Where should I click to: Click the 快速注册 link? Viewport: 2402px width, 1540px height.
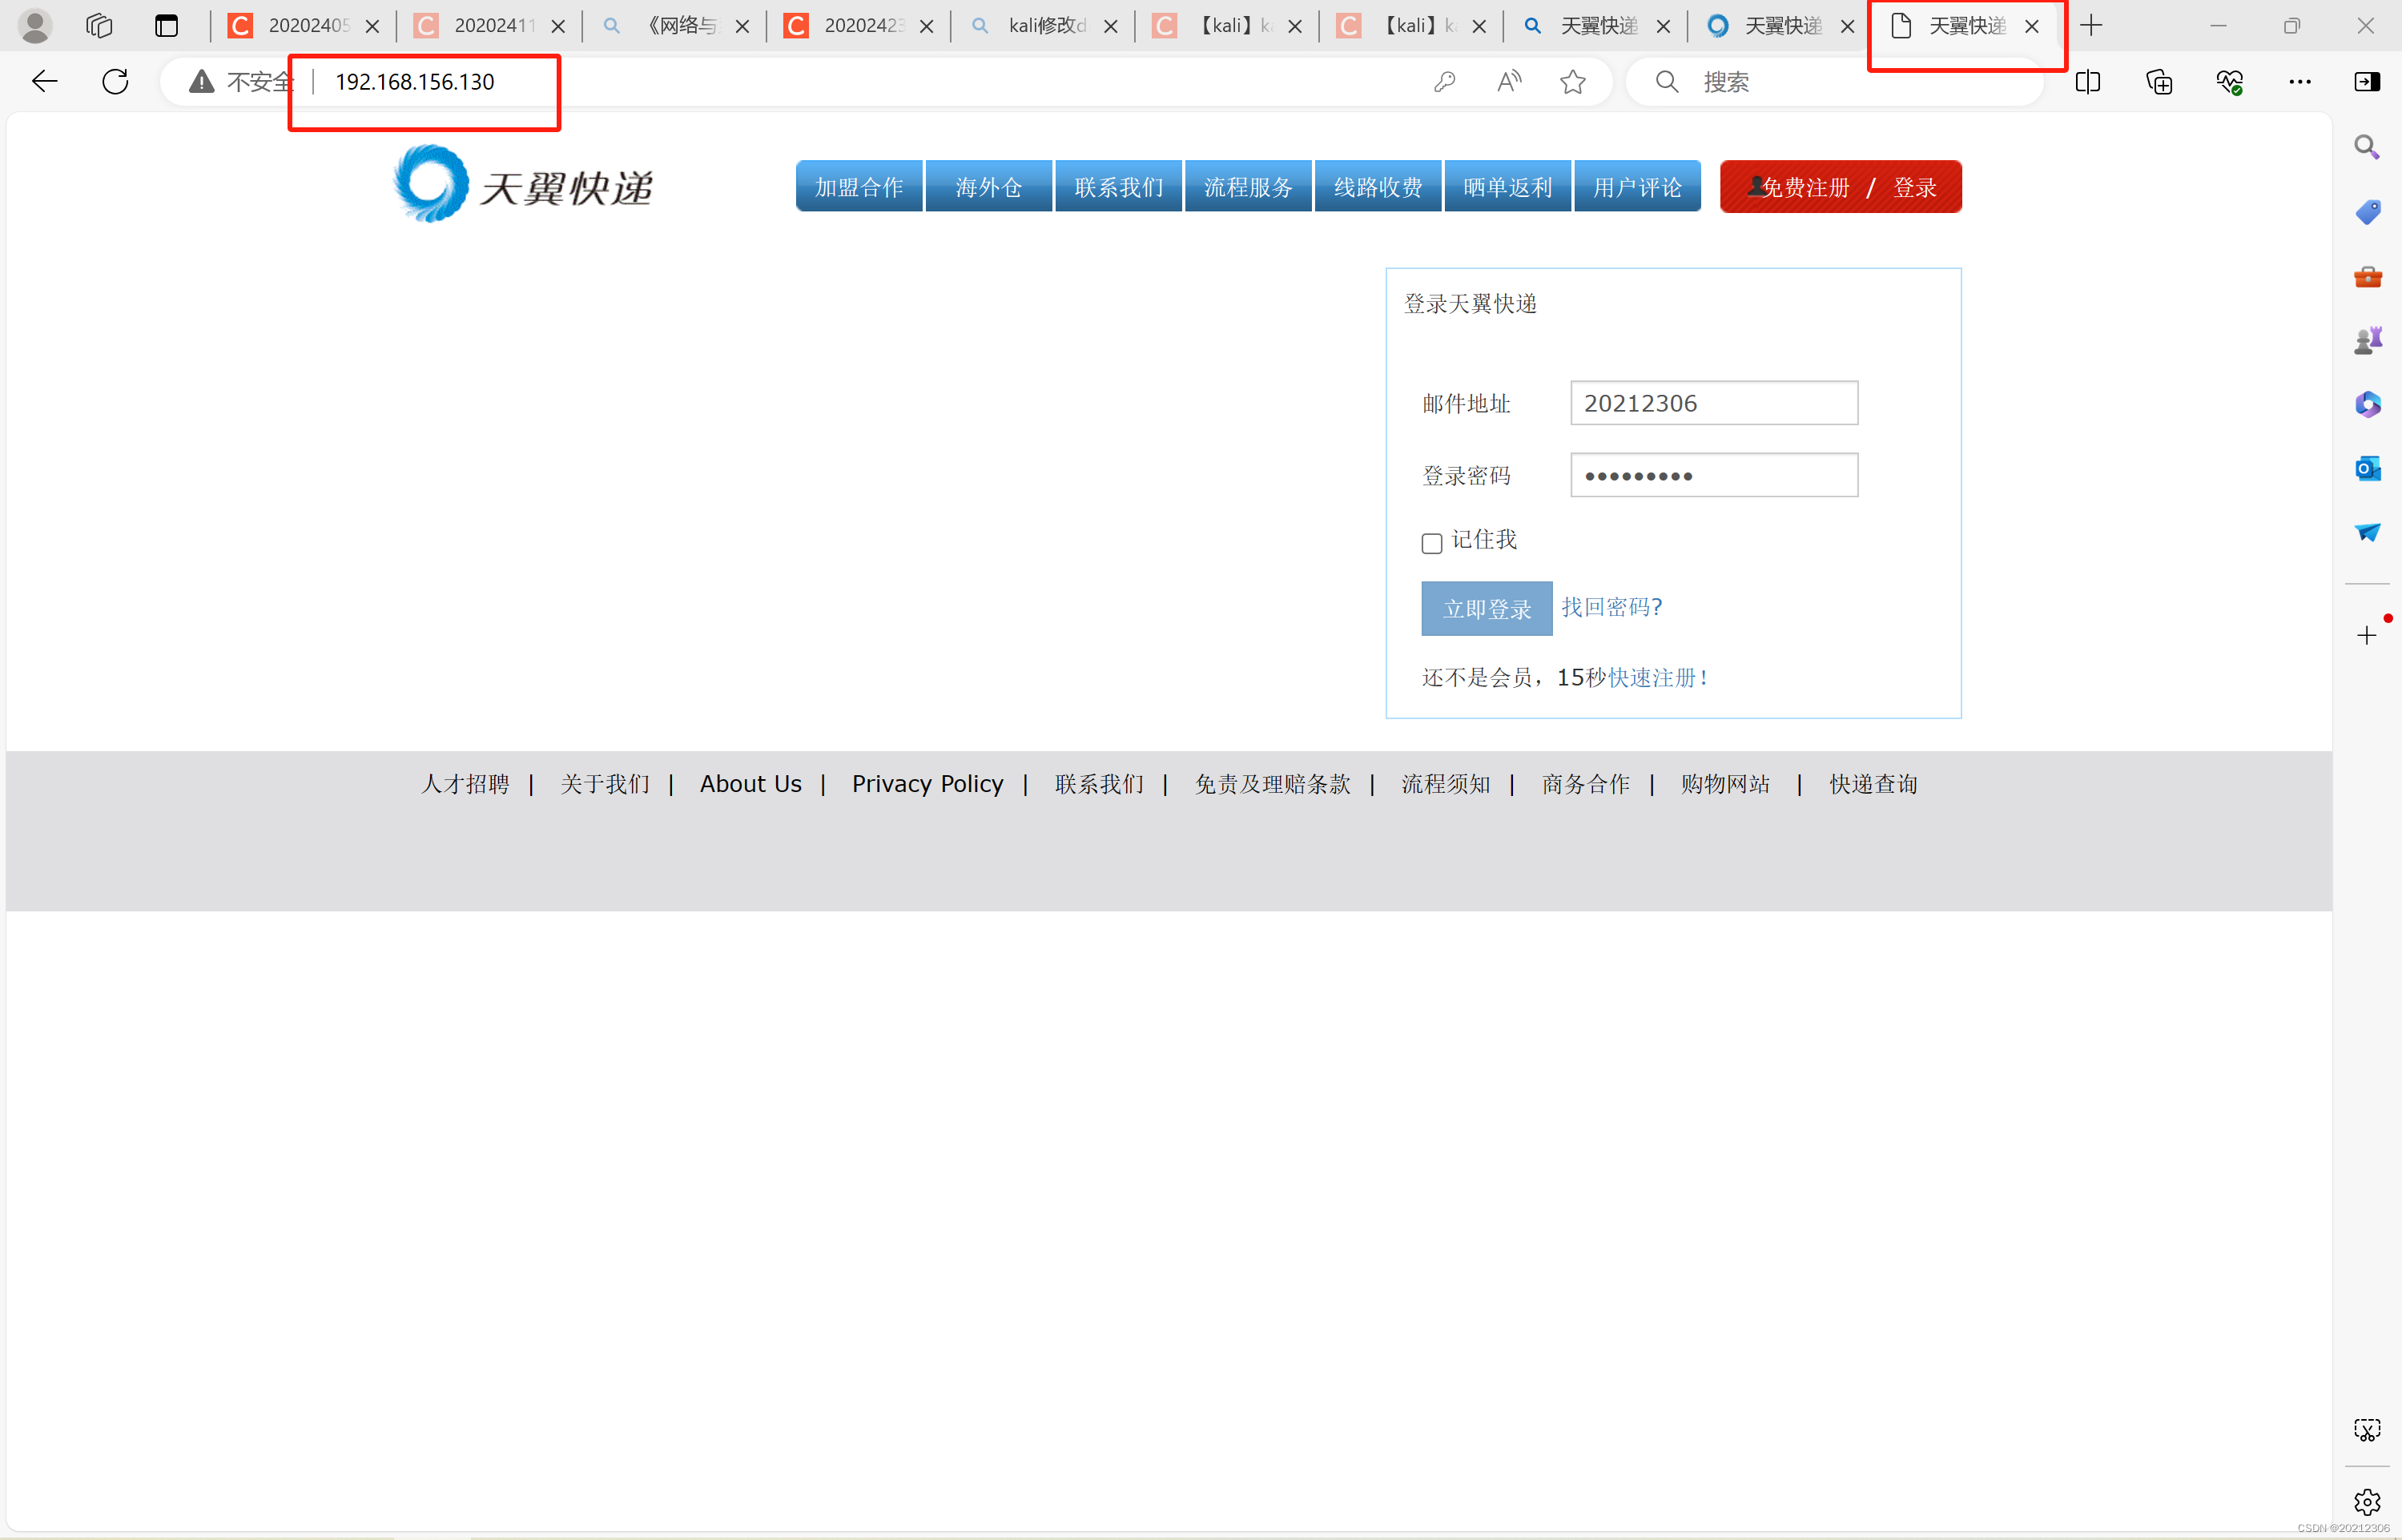(x=1651, y=678)
